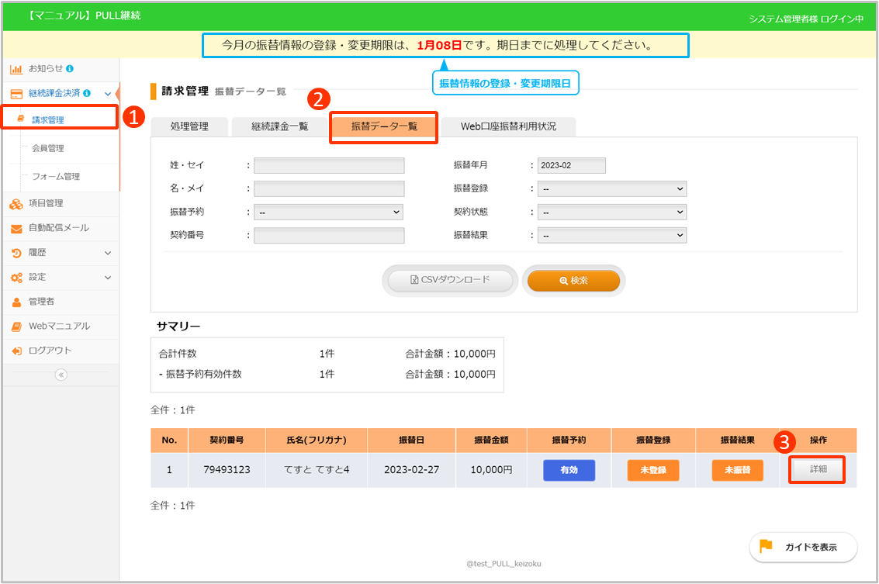Click the 姓・セイ input field
The width and height of the screenshot is (879, 584).
tap(329, 165)
